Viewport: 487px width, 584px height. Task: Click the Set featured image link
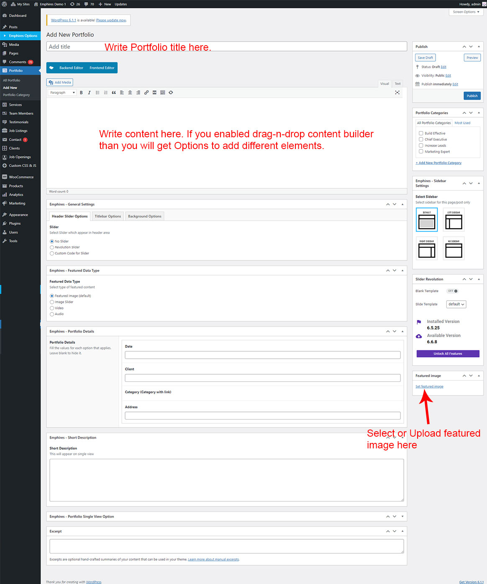tap(429, 386)
